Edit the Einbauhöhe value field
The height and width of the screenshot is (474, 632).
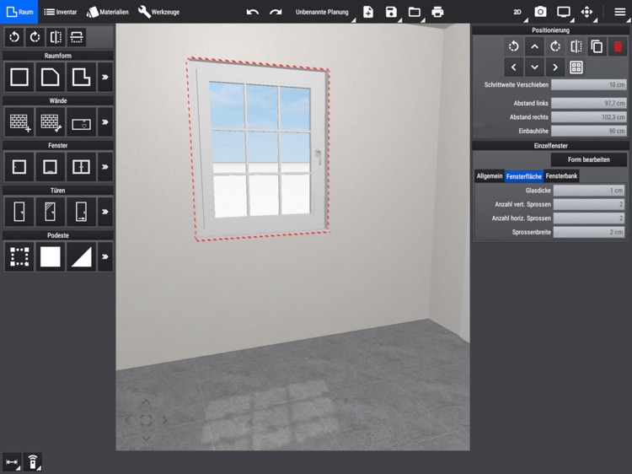[589, 131]
